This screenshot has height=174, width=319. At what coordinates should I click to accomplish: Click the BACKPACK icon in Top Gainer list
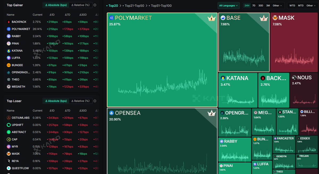coord(9,22)
